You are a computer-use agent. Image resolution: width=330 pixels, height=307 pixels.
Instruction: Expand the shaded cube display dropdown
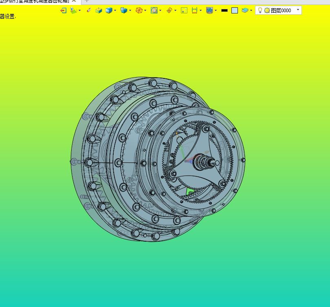coord(115,10)
